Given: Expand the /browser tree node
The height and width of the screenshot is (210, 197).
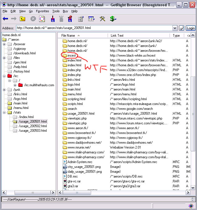Looking at the screenshot, I should [4, 44].
